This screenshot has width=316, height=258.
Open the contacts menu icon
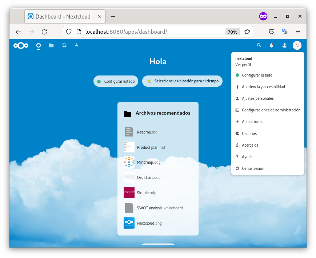pos(284,45)
